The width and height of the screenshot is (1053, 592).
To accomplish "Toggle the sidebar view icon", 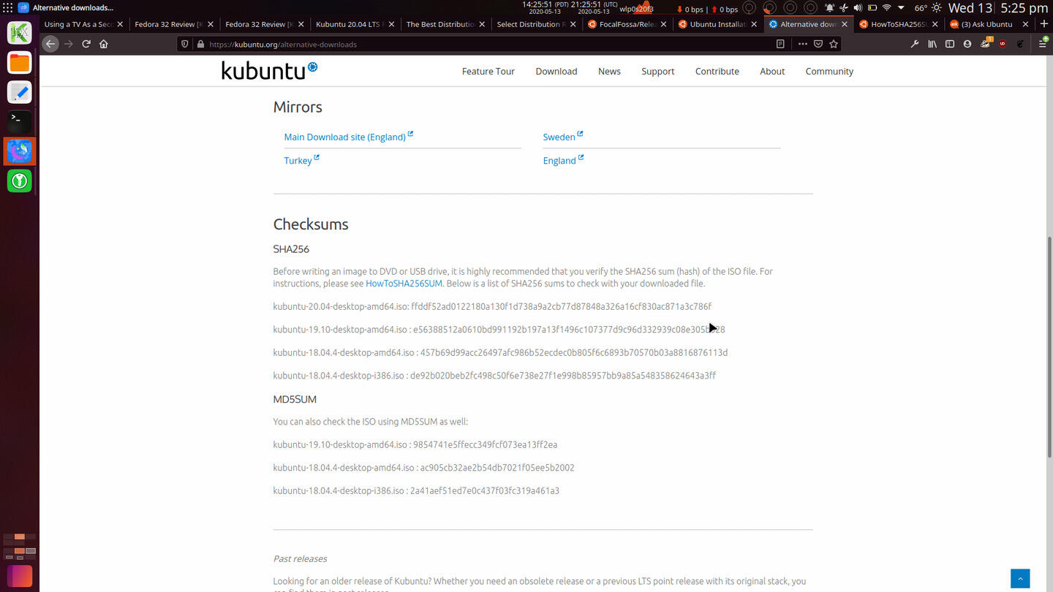I will (950, 44).
